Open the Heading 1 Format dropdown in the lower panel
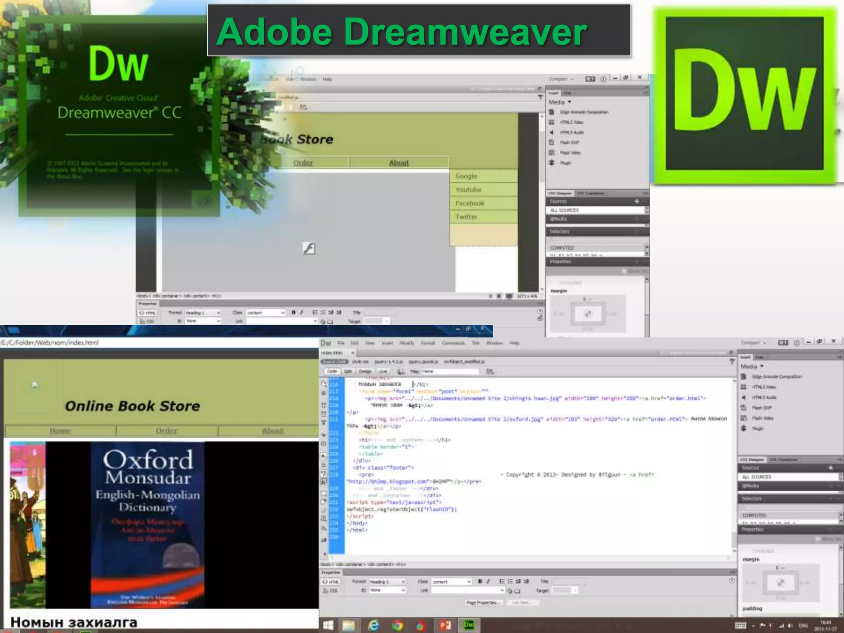The height and width of the screenshot is (633, 844). click(x=387, y=581)
